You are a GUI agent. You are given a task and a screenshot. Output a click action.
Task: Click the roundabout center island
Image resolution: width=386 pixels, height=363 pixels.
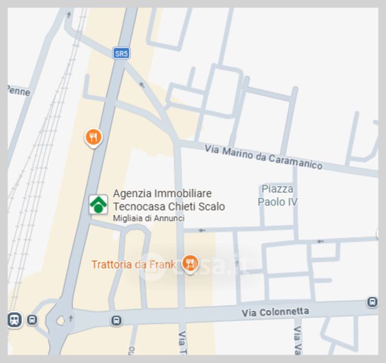[x=61, y=321]
